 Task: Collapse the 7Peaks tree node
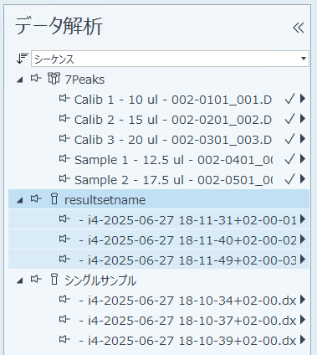20,80
